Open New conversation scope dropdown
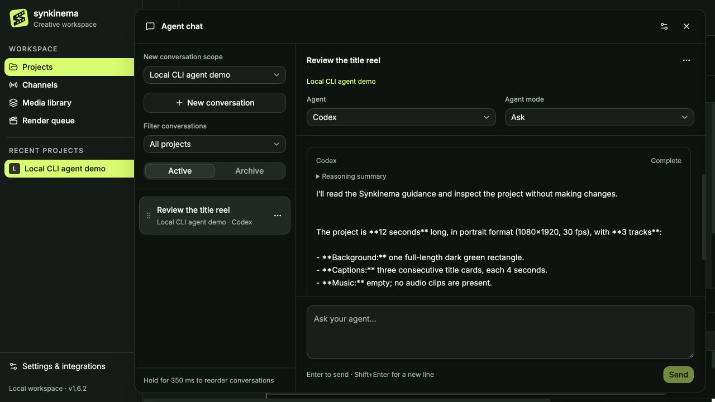 click(x=214, y=75)
